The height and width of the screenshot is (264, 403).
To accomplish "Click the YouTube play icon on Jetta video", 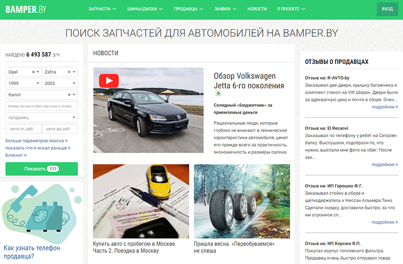I will [109, 81].
